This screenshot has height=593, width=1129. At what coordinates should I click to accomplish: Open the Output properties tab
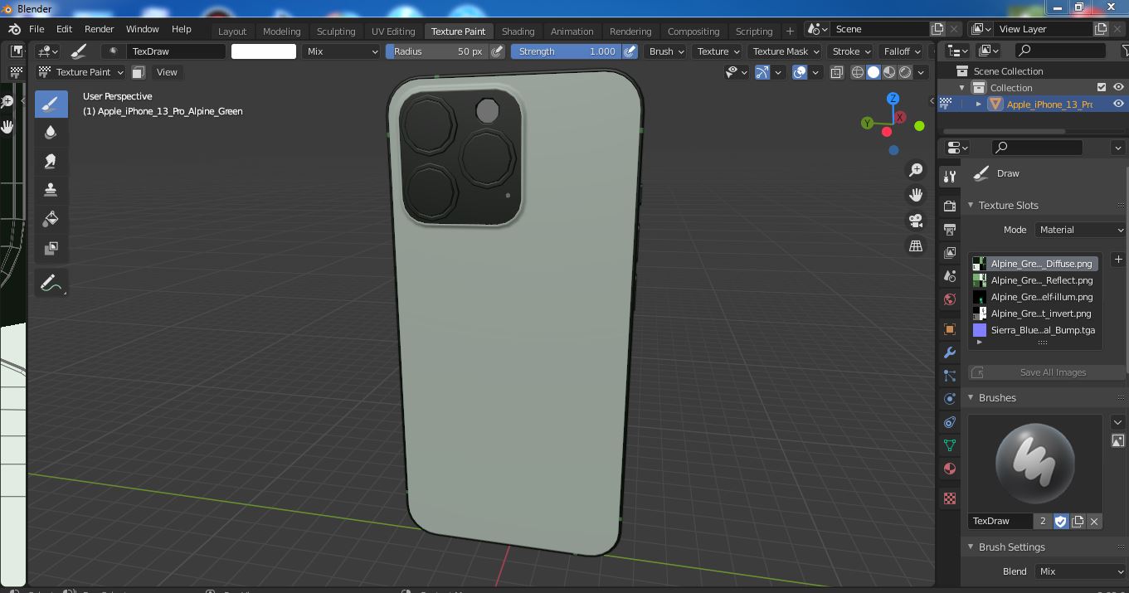click(x=950, y=229)
